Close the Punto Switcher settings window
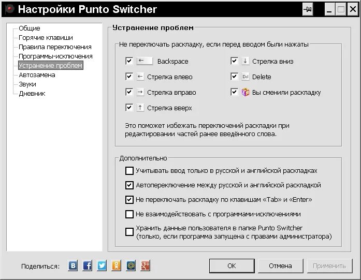361x280 pixels. coord(353,9)
